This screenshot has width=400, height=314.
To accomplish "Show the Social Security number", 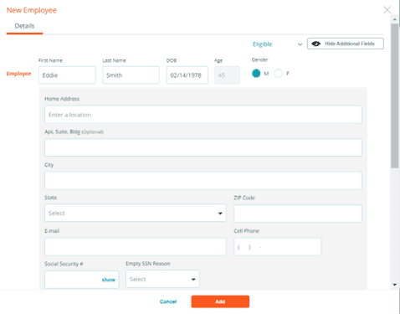I will 109,280.
